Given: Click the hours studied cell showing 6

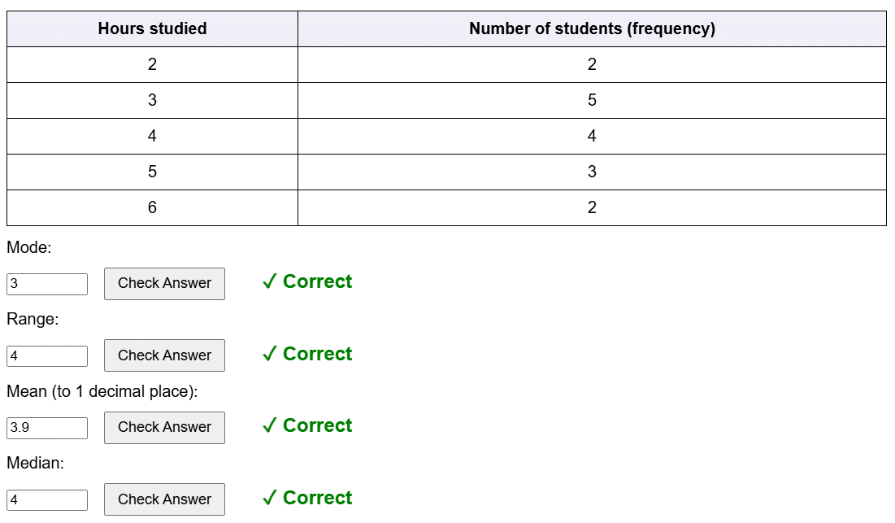Looking at the screenshot, I should (x=152, y=207).
